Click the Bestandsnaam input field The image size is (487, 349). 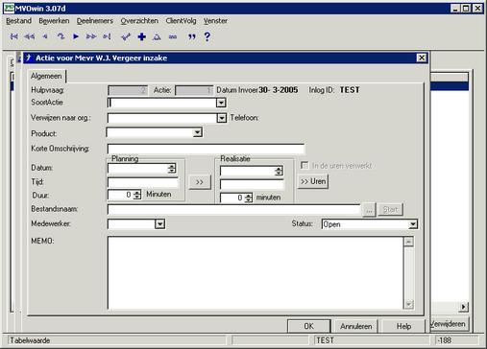point(234,210)
